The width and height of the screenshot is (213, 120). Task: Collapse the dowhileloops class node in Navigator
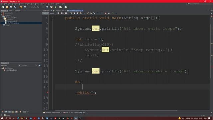(x=1, y=68)
